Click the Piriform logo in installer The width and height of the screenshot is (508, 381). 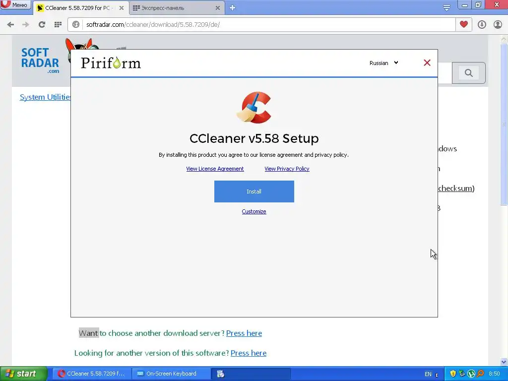[x=111, y=63]
